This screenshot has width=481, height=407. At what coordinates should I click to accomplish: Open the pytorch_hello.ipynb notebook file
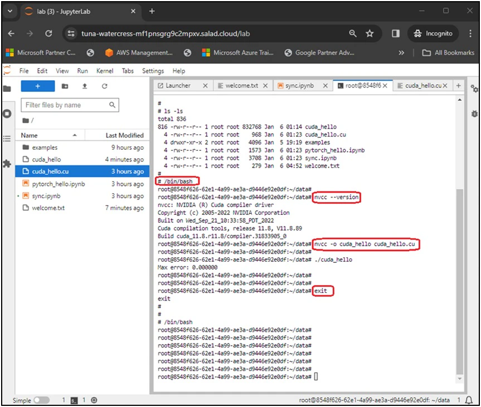58,184
